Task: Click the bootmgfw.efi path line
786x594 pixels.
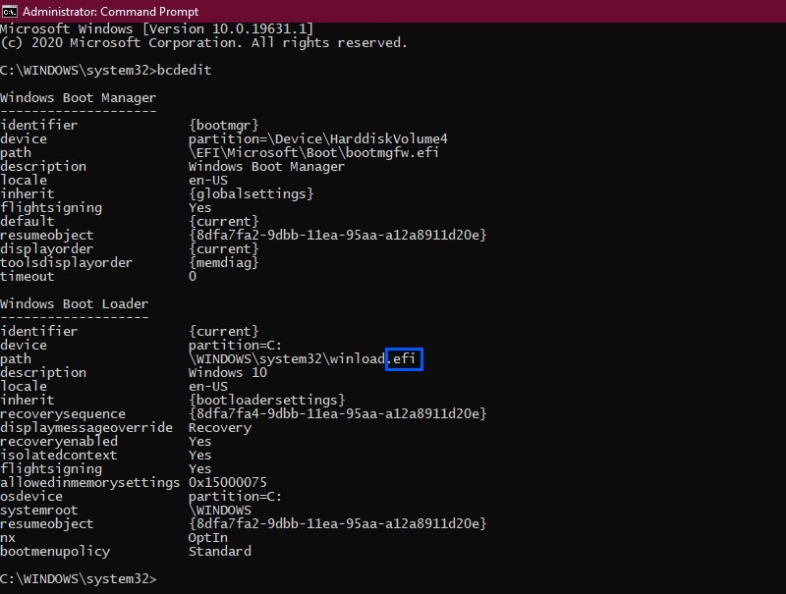Action: 313,153
